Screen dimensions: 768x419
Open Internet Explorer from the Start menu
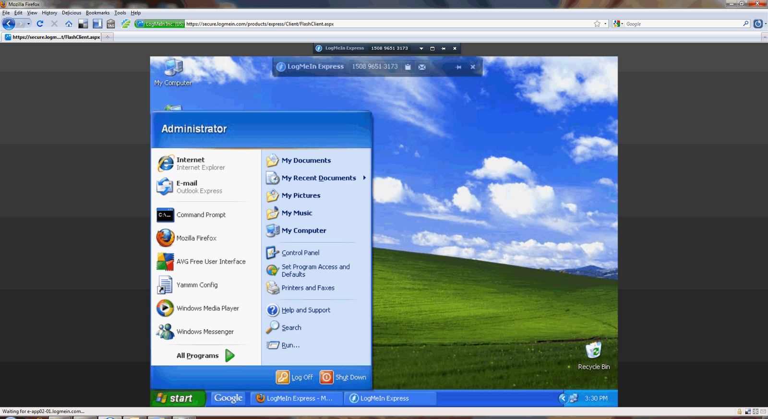tap(201, 164)
